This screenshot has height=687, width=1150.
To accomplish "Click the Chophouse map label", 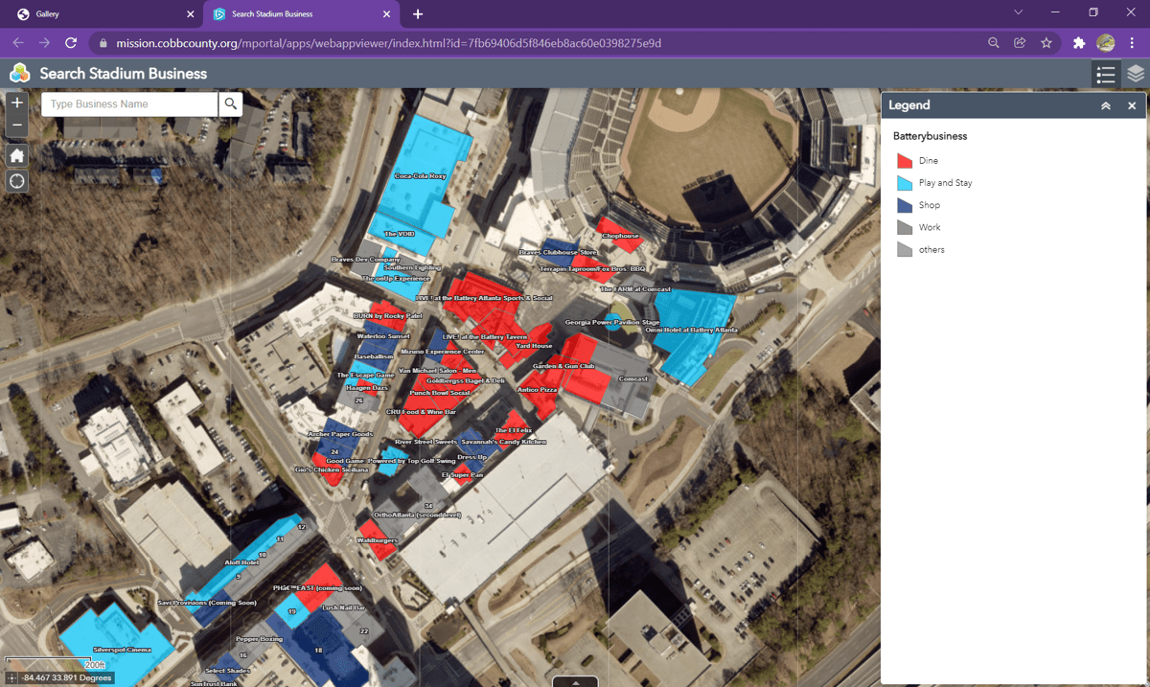I will pos(620,236).
